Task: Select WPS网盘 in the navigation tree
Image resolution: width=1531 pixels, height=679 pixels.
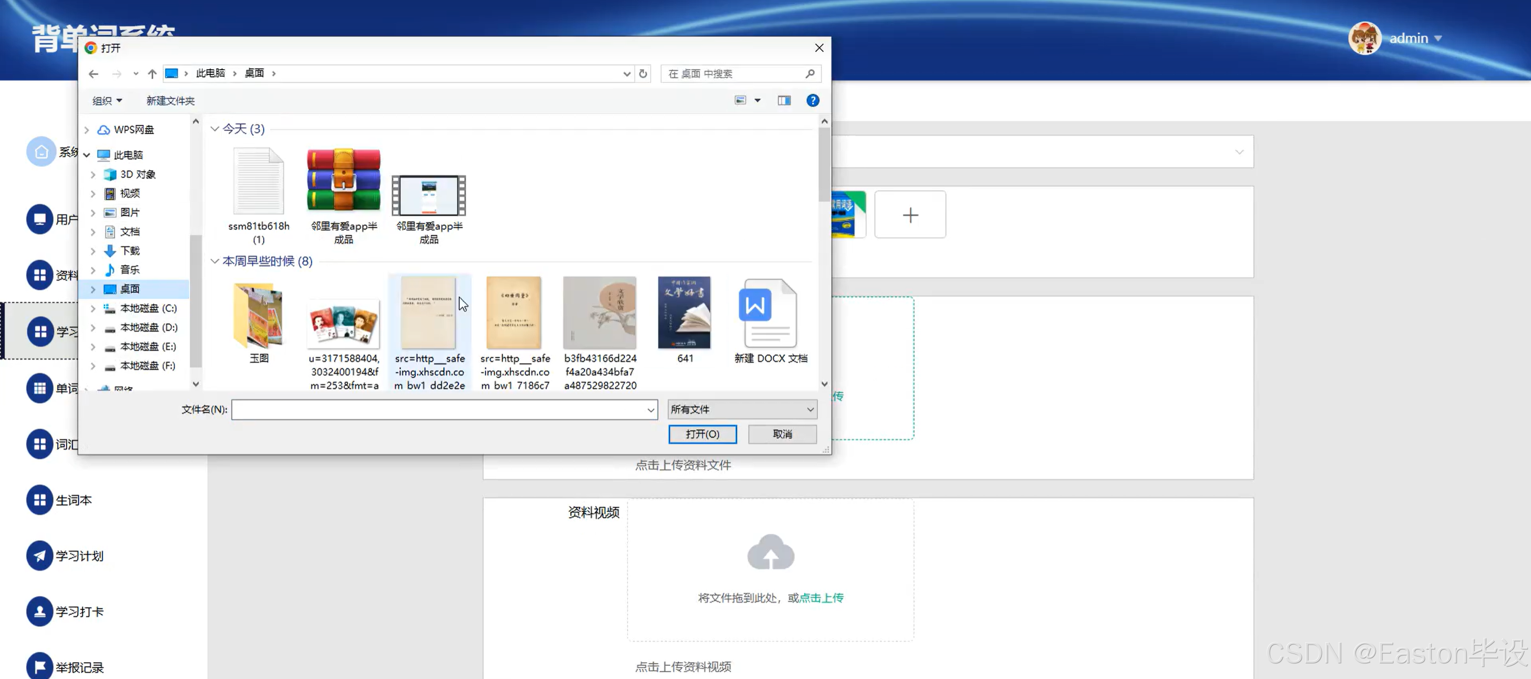Action: (x=134, y=130)
